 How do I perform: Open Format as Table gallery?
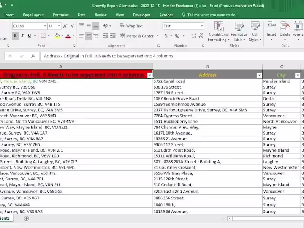coord(239,32)
